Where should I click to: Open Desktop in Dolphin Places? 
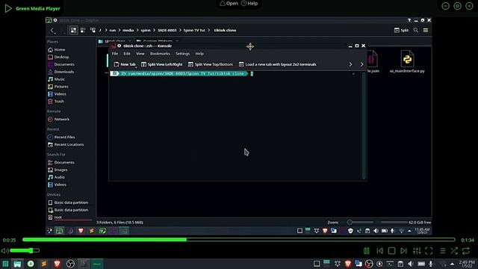coord(58,57)
